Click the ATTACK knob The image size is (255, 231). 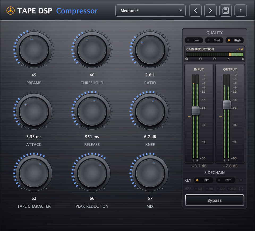coord(34,112)
